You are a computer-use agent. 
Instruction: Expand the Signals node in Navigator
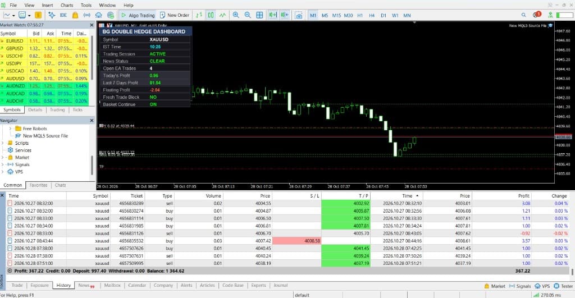click(x=3, y=164)
